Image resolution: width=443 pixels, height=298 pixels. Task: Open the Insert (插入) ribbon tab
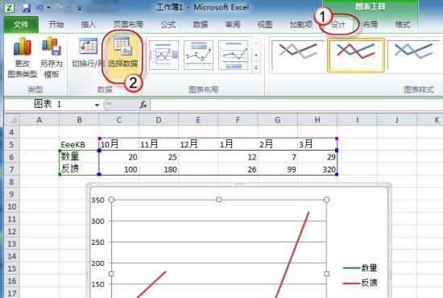coord(88,25)
